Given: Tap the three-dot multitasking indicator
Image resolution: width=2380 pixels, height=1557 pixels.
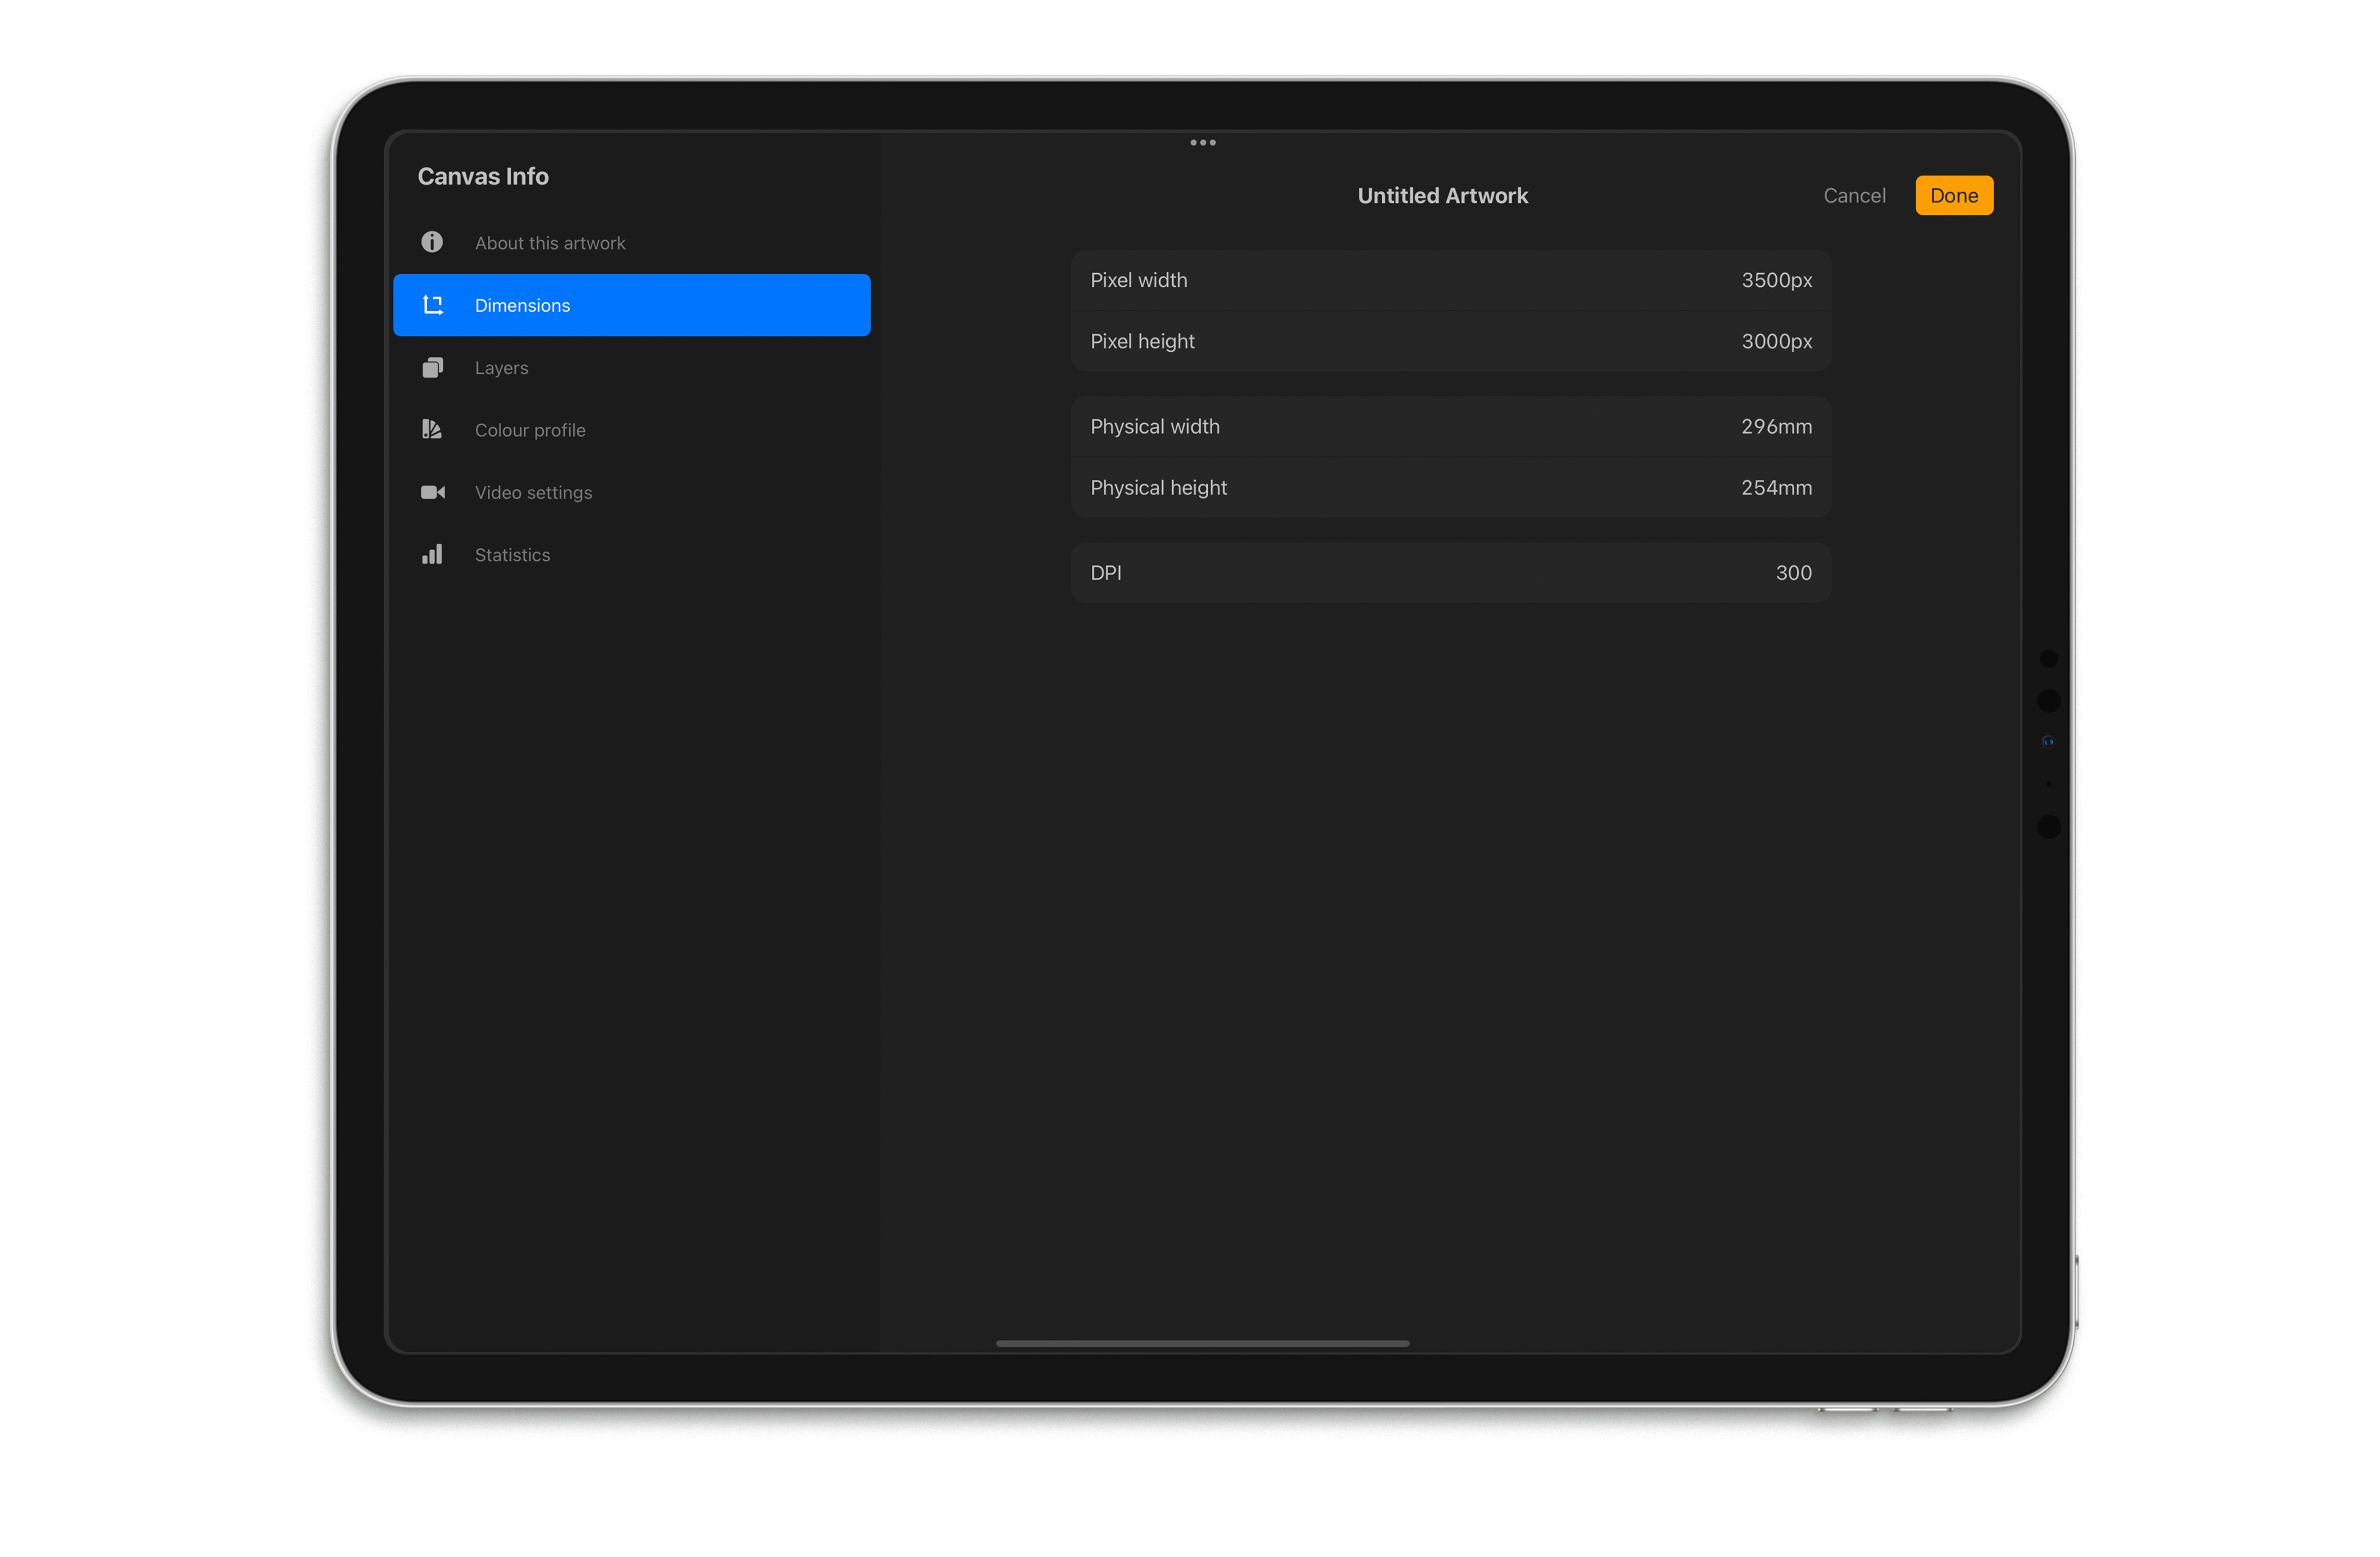Looking at the screenshot, I should (1203, 143).
